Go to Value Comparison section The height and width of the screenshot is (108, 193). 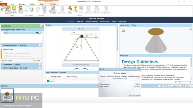[119, 21]
